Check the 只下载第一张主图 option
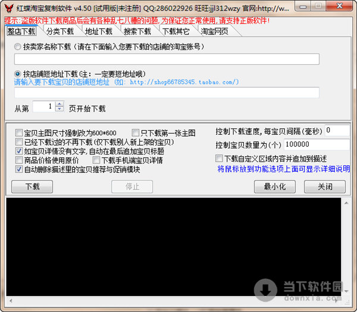Screen dimensions: 357x312 tap(136, 133)
